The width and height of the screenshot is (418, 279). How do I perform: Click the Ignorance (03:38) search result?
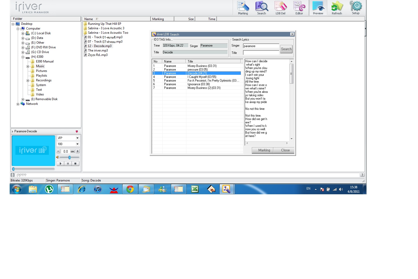[196, 84]
